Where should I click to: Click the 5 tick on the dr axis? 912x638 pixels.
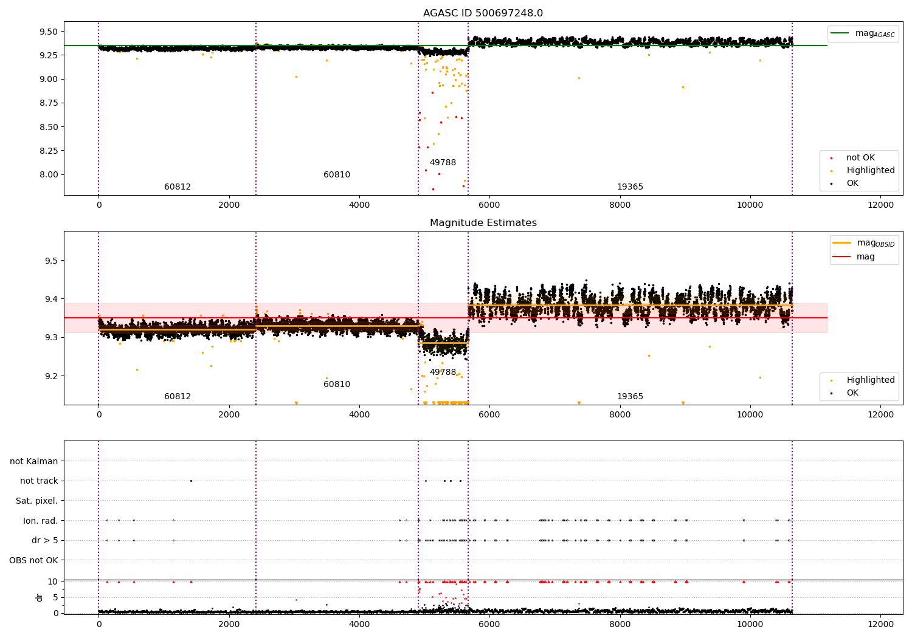(x=55, y=597)
